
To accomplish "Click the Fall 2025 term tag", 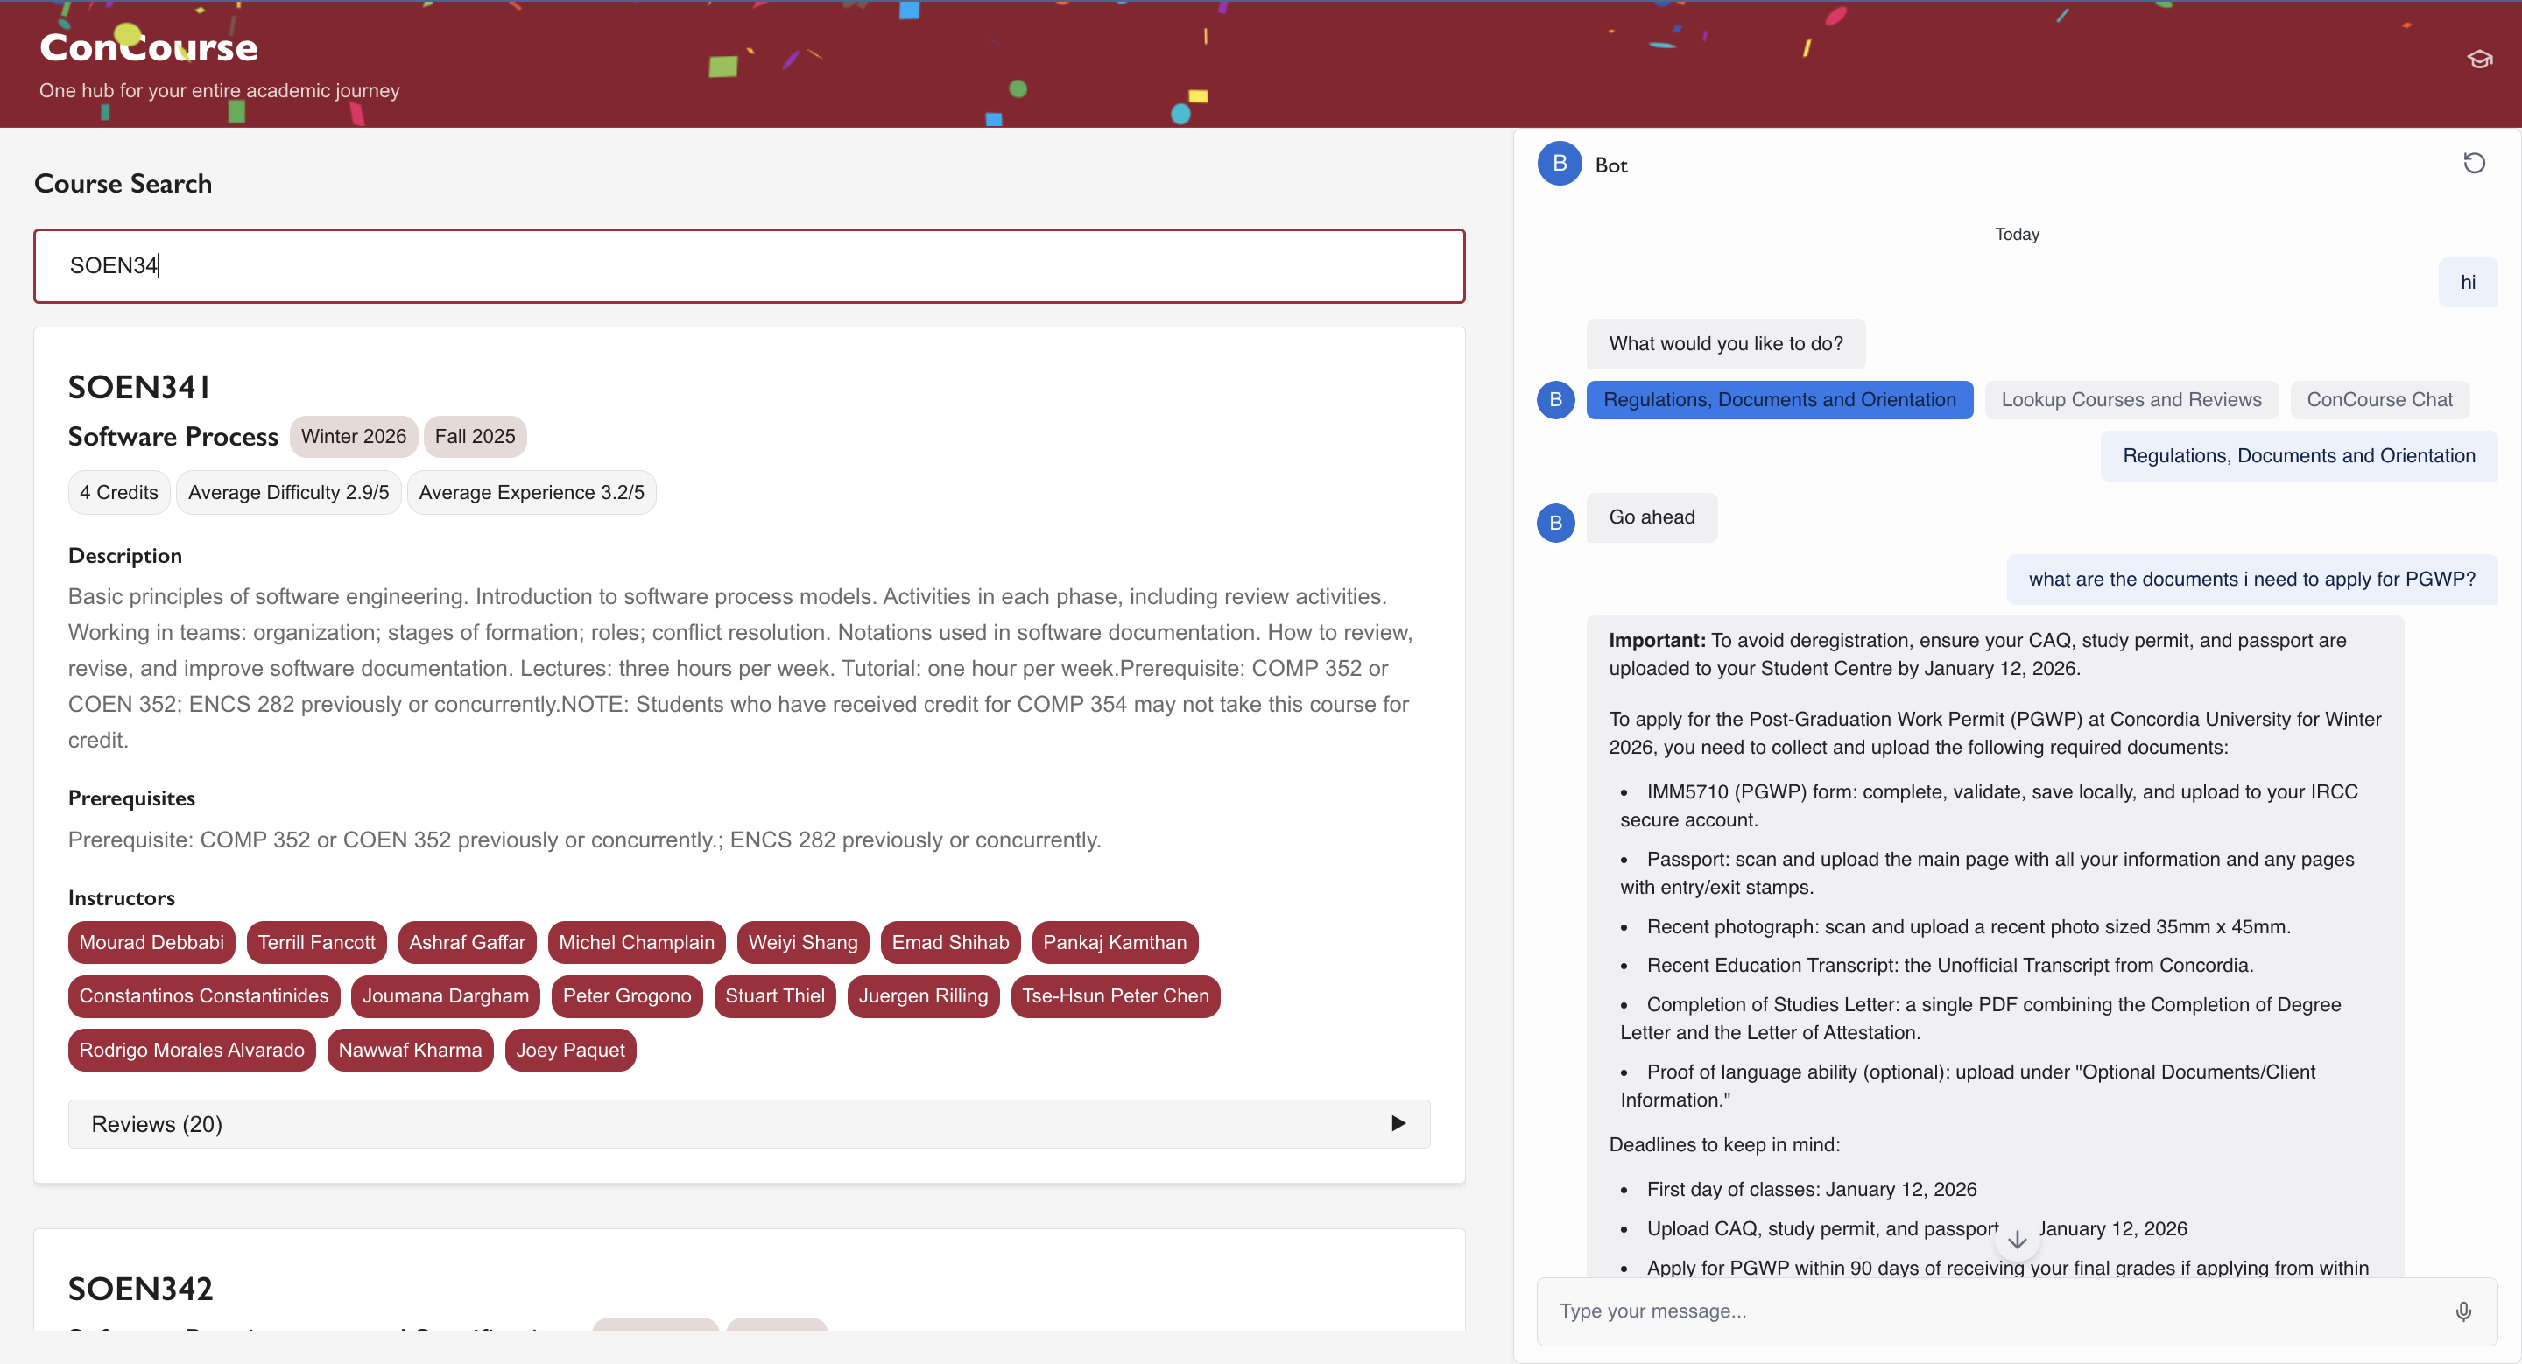I will pos(475,436).
